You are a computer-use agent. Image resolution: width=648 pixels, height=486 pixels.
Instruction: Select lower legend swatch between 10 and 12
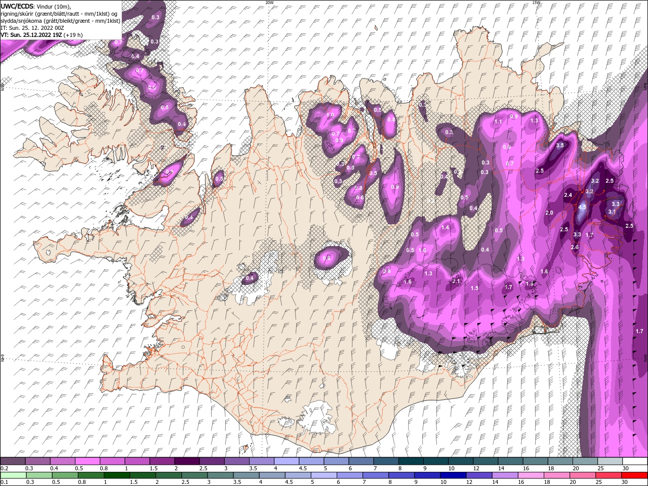coord(453,475)
